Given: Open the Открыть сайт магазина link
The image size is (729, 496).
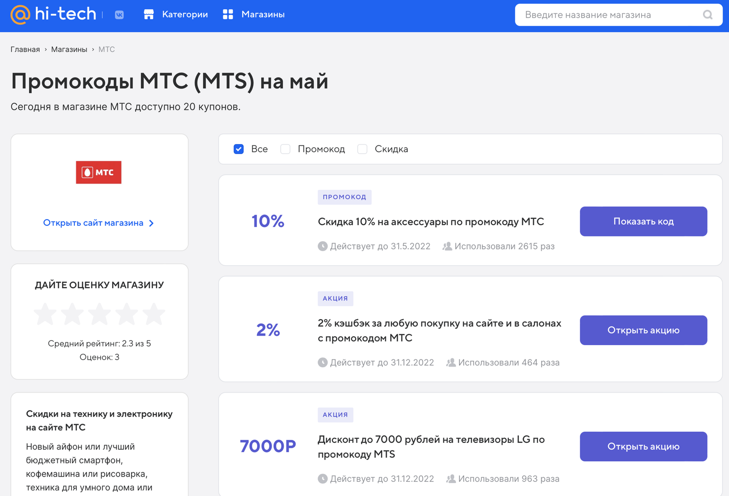Looking at the screenshot, I should tap(98, 223).
